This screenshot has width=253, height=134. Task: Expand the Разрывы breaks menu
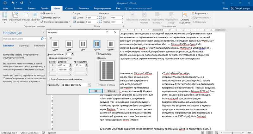(x=48, y=13)
